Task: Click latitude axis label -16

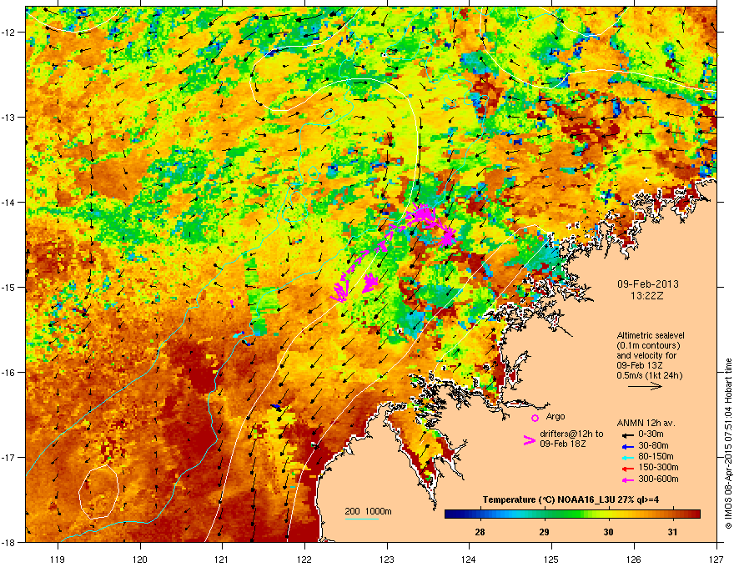Action: tap(9, 373)
